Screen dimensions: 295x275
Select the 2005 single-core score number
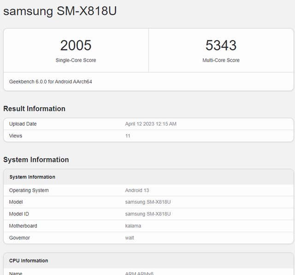click(x=76, y=45)
